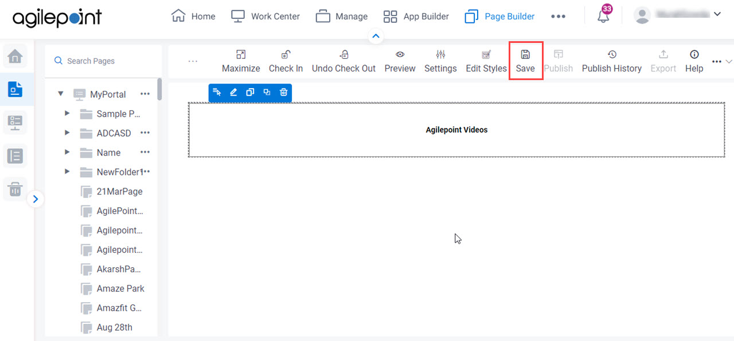Expand the left sidebar with chevron arrow
This screenshot has width=734, height=341.
pos(36,199)
